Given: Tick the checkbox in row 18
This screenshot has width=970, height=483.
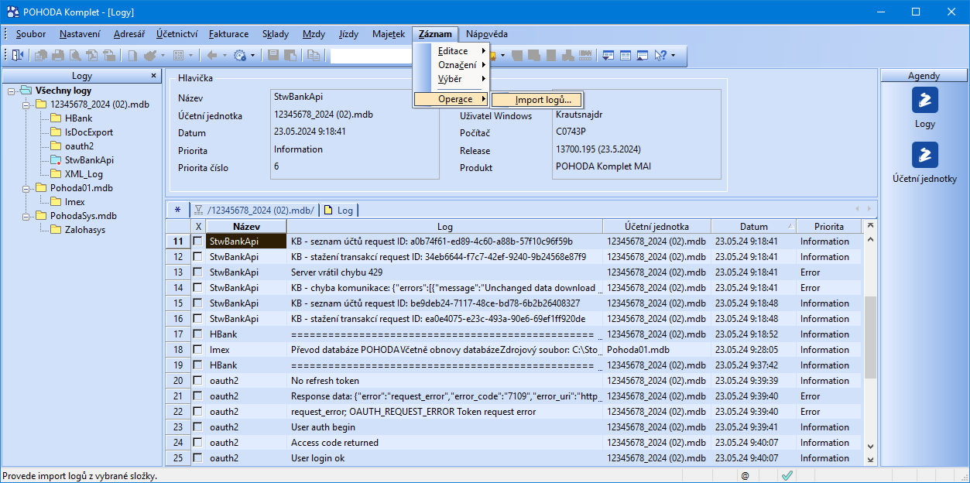Looking at the screenshot, I should [x=197, y=349].
